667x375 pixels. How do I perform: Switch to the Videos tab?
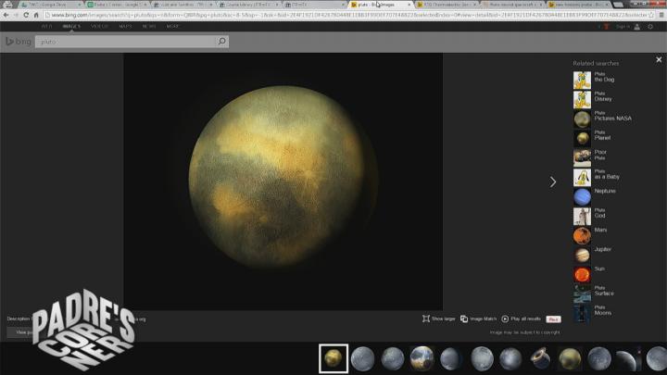pyautogui.click(x=99, y=26)
